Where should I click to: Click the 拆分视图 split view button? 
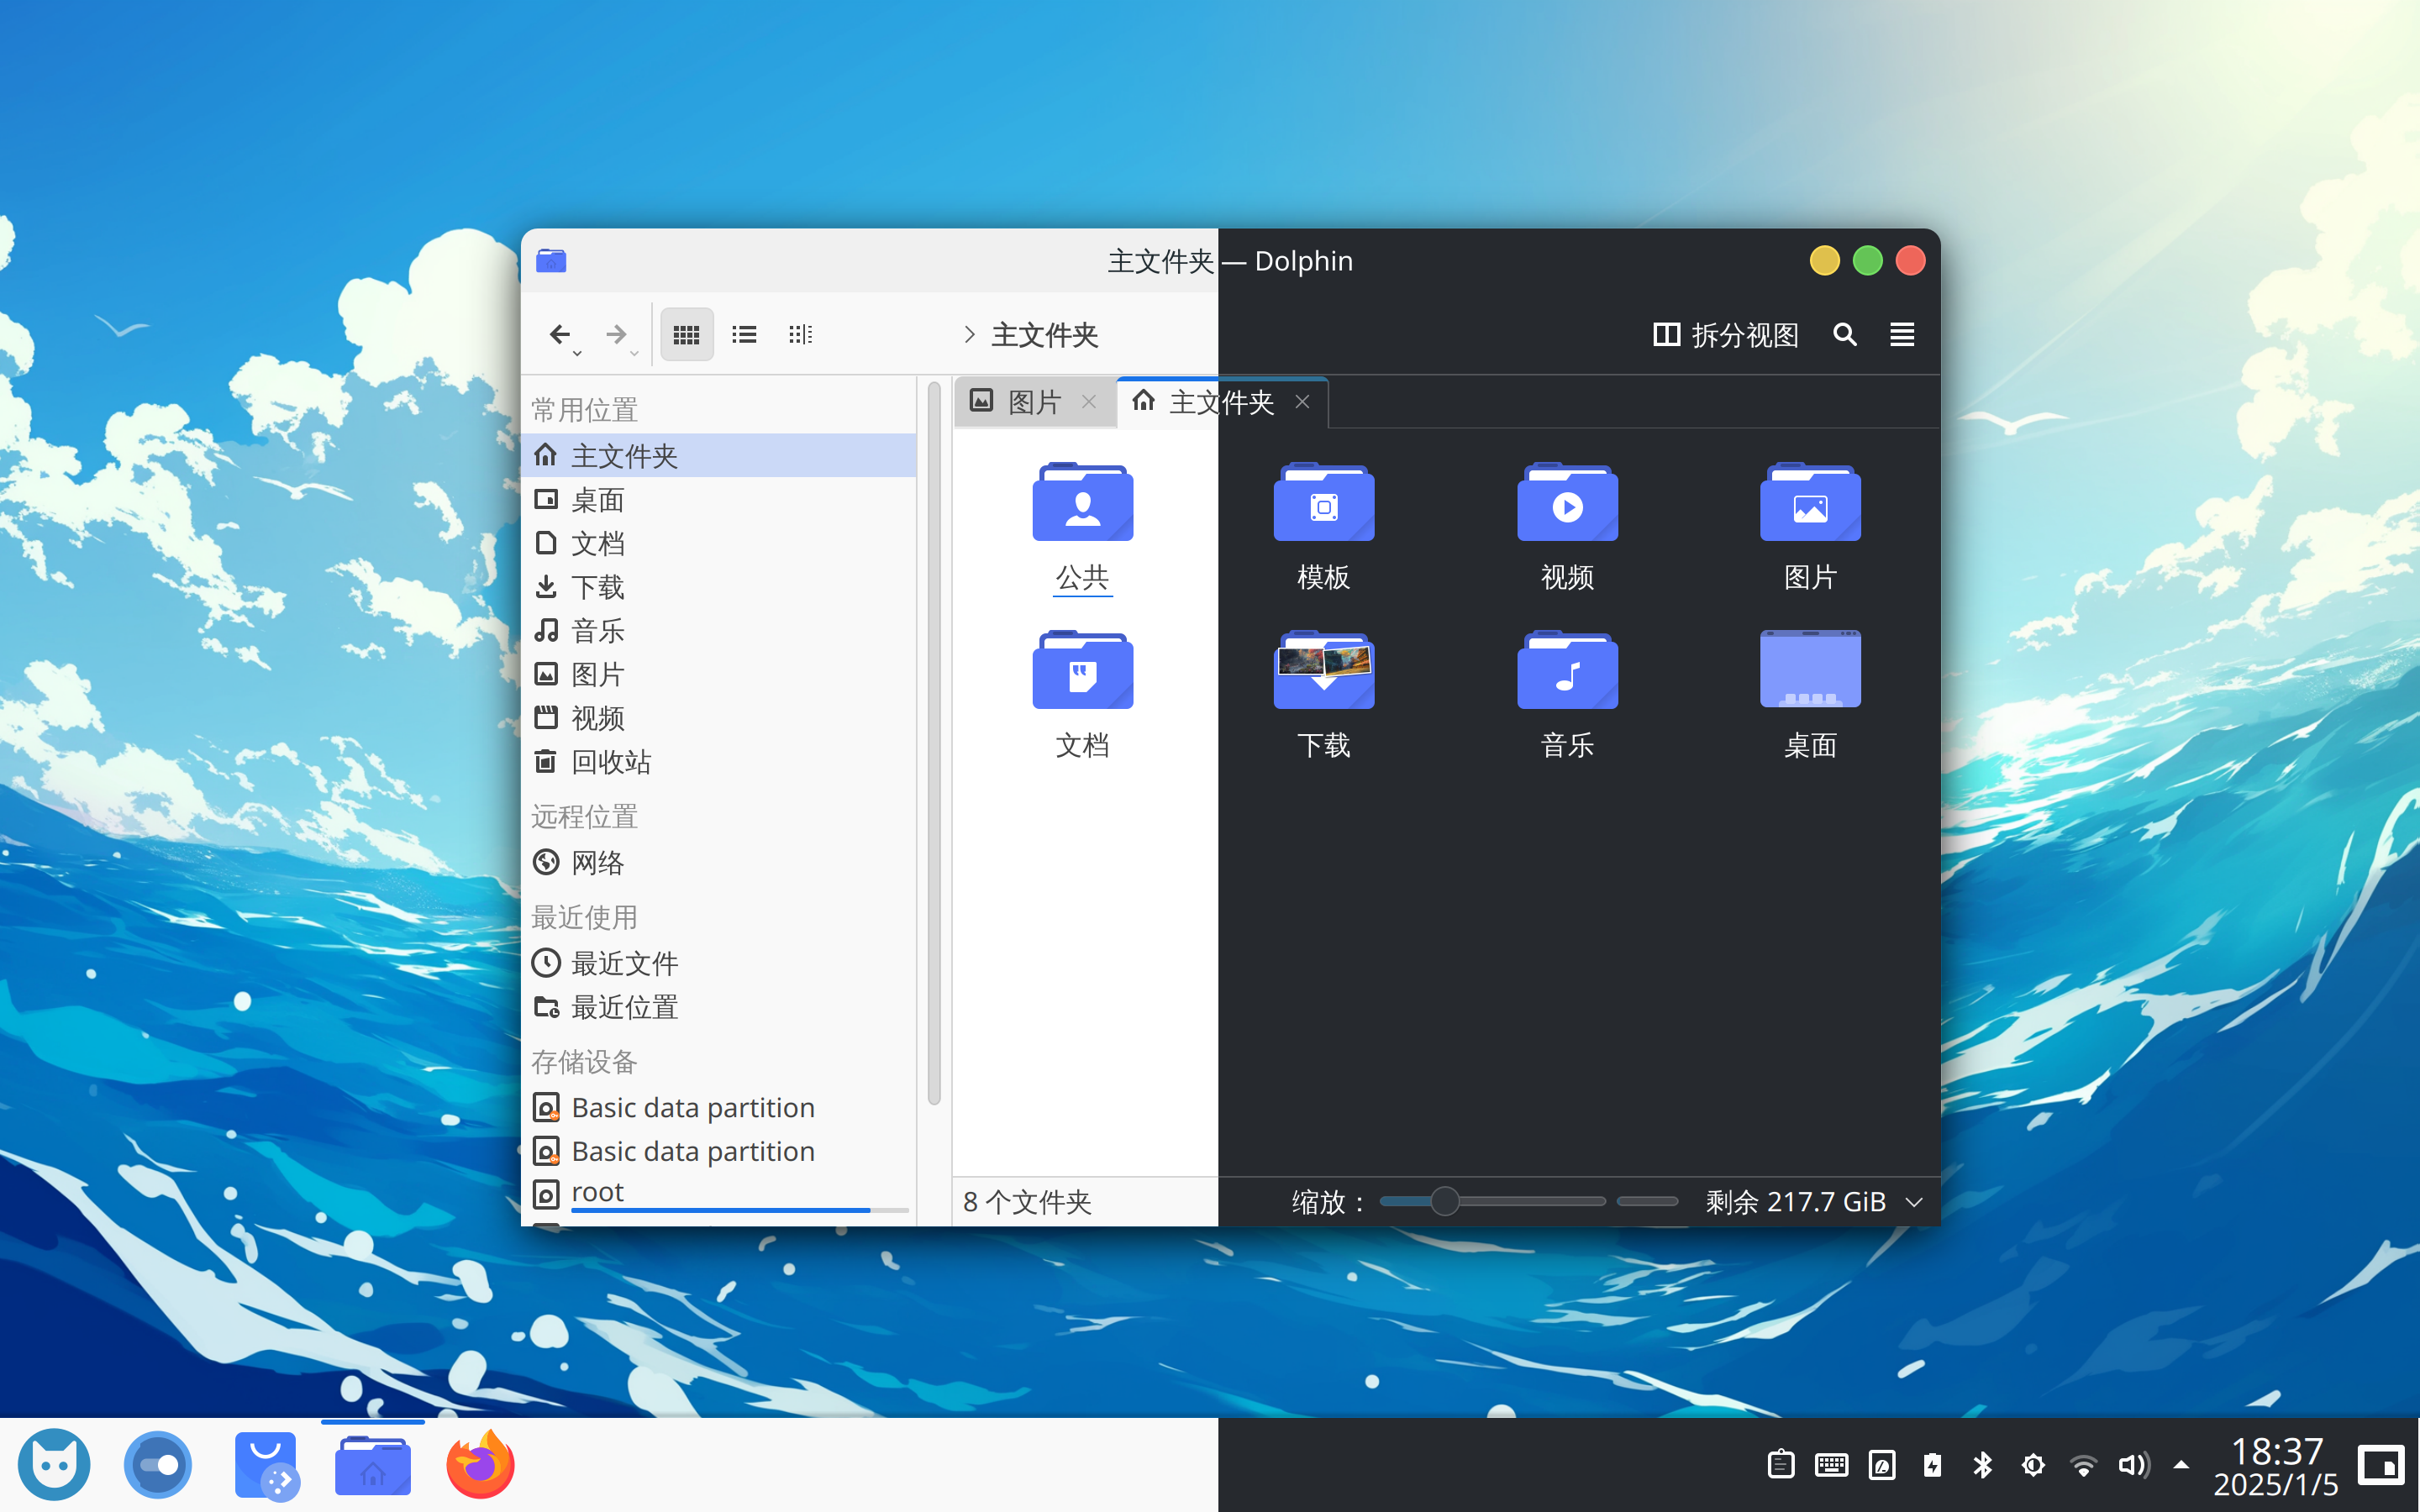pos(1726,335)
